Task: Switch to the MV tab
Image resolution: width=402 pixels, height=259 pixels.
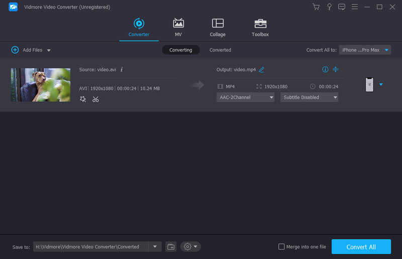Action: point(178,28)
